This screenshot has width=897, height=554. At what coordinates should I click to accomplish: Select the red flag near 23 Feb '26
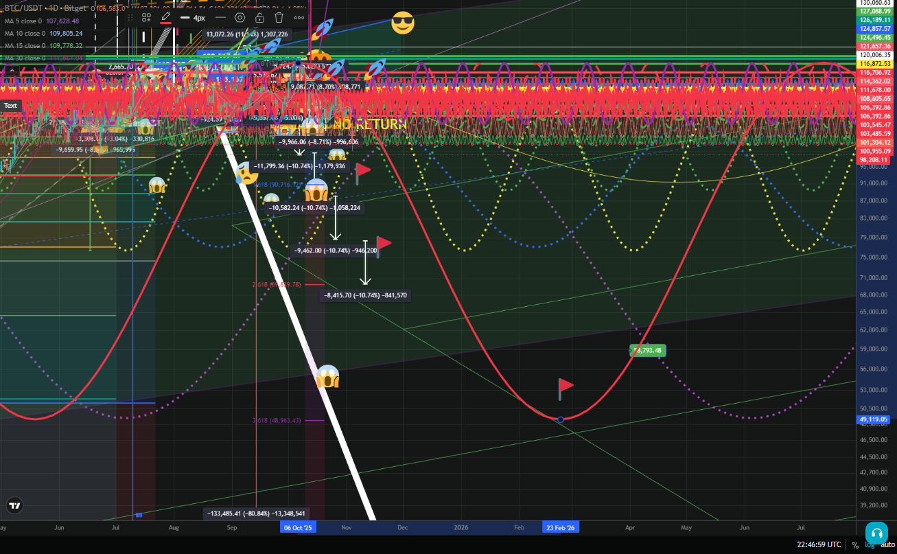[x=565, y=387]
